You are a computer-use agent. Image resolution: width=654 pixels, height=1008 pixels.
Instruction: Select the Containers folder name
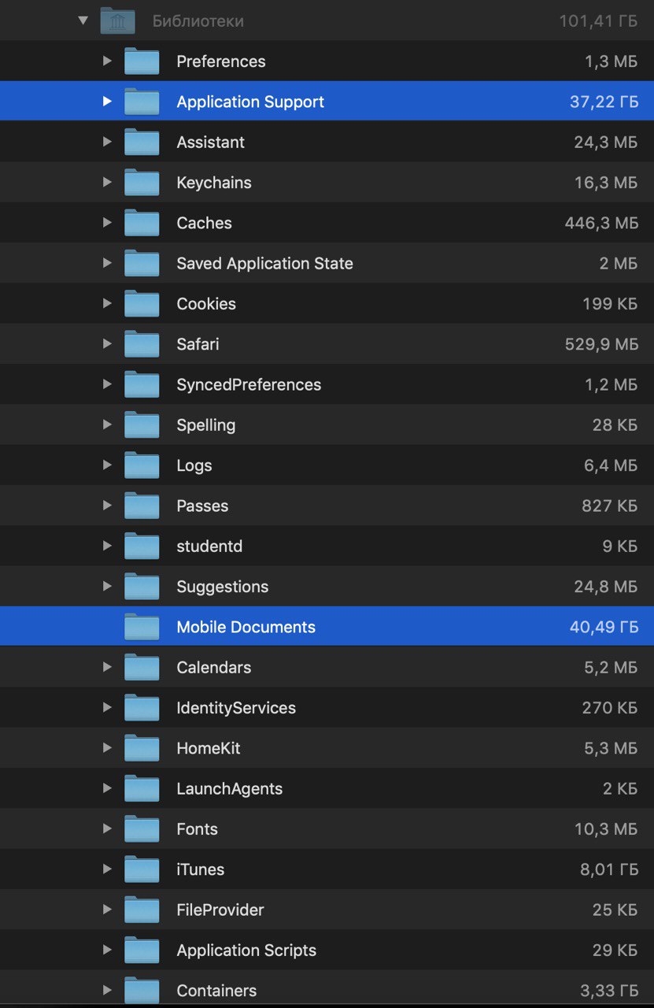click(216, 991)
